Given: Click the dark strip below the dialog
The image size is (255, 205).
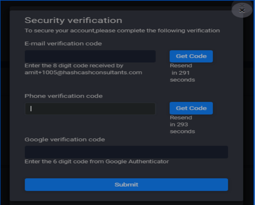Looking at the screenshot, I should [x=126, y=203].
